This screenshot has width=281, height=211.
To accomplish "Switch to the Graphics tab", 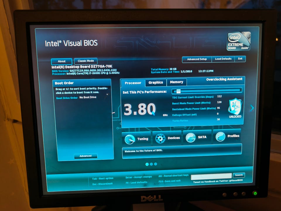I will tap(155, 82).
